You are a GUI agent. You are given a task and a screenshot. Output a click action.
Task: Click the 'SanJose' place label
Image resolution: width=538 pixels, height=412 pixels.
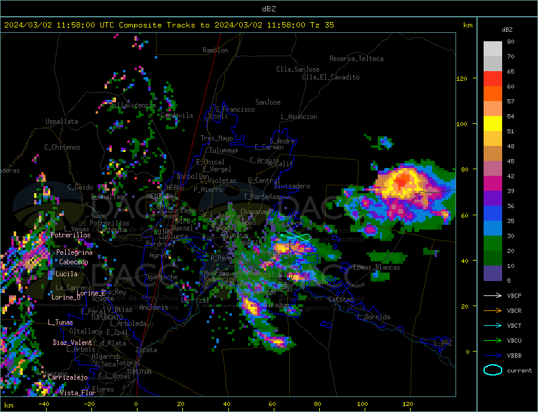click(x=268, y=102)
